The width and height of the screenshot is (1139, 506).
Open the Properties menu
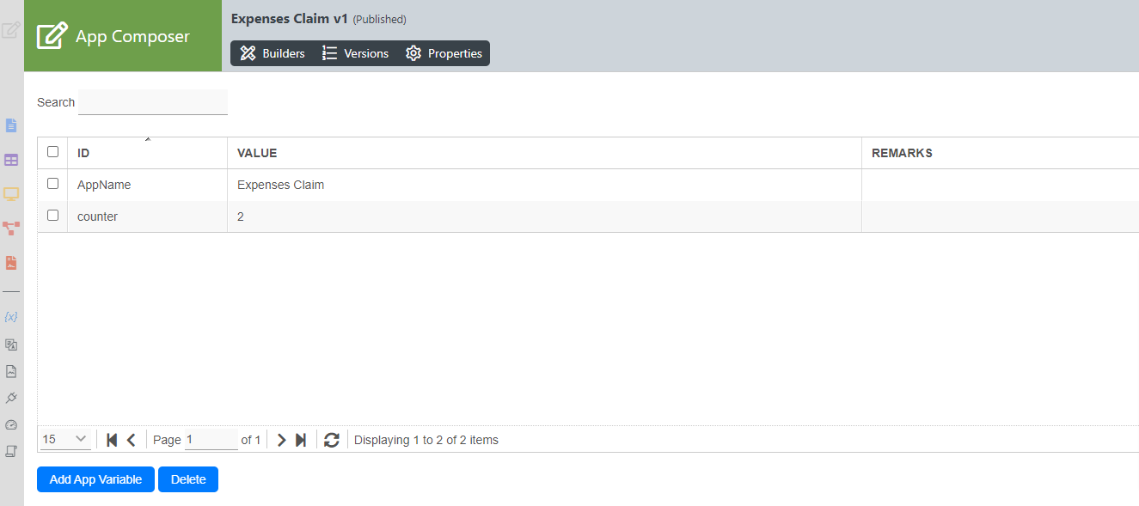[x=444, y=53]
